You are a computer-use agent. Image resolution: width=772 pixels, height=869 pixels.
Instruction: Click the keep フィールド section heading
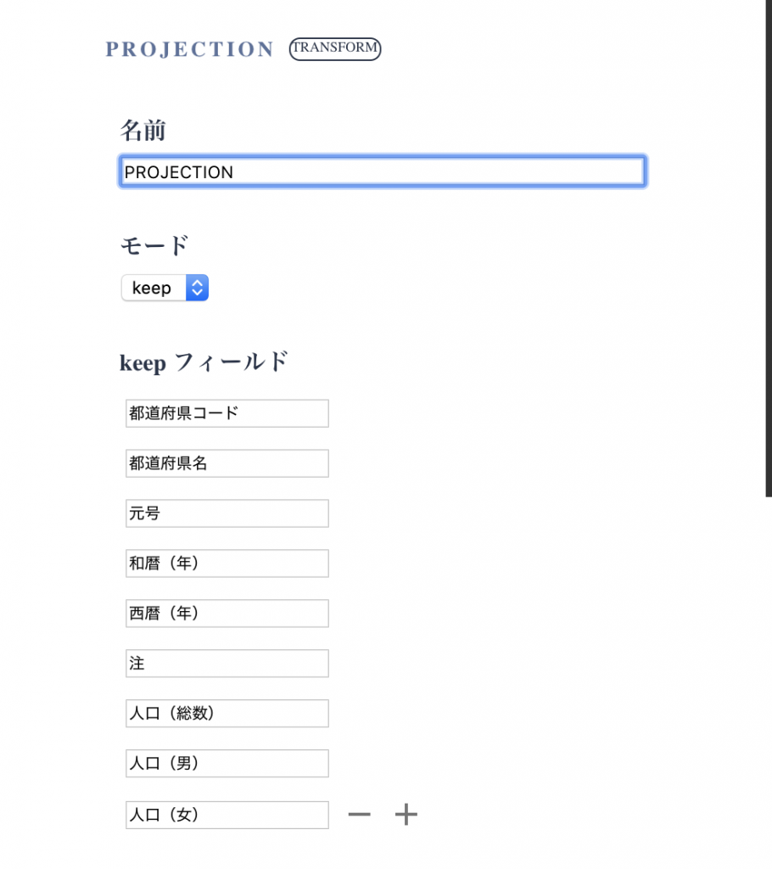coord(204,362)
